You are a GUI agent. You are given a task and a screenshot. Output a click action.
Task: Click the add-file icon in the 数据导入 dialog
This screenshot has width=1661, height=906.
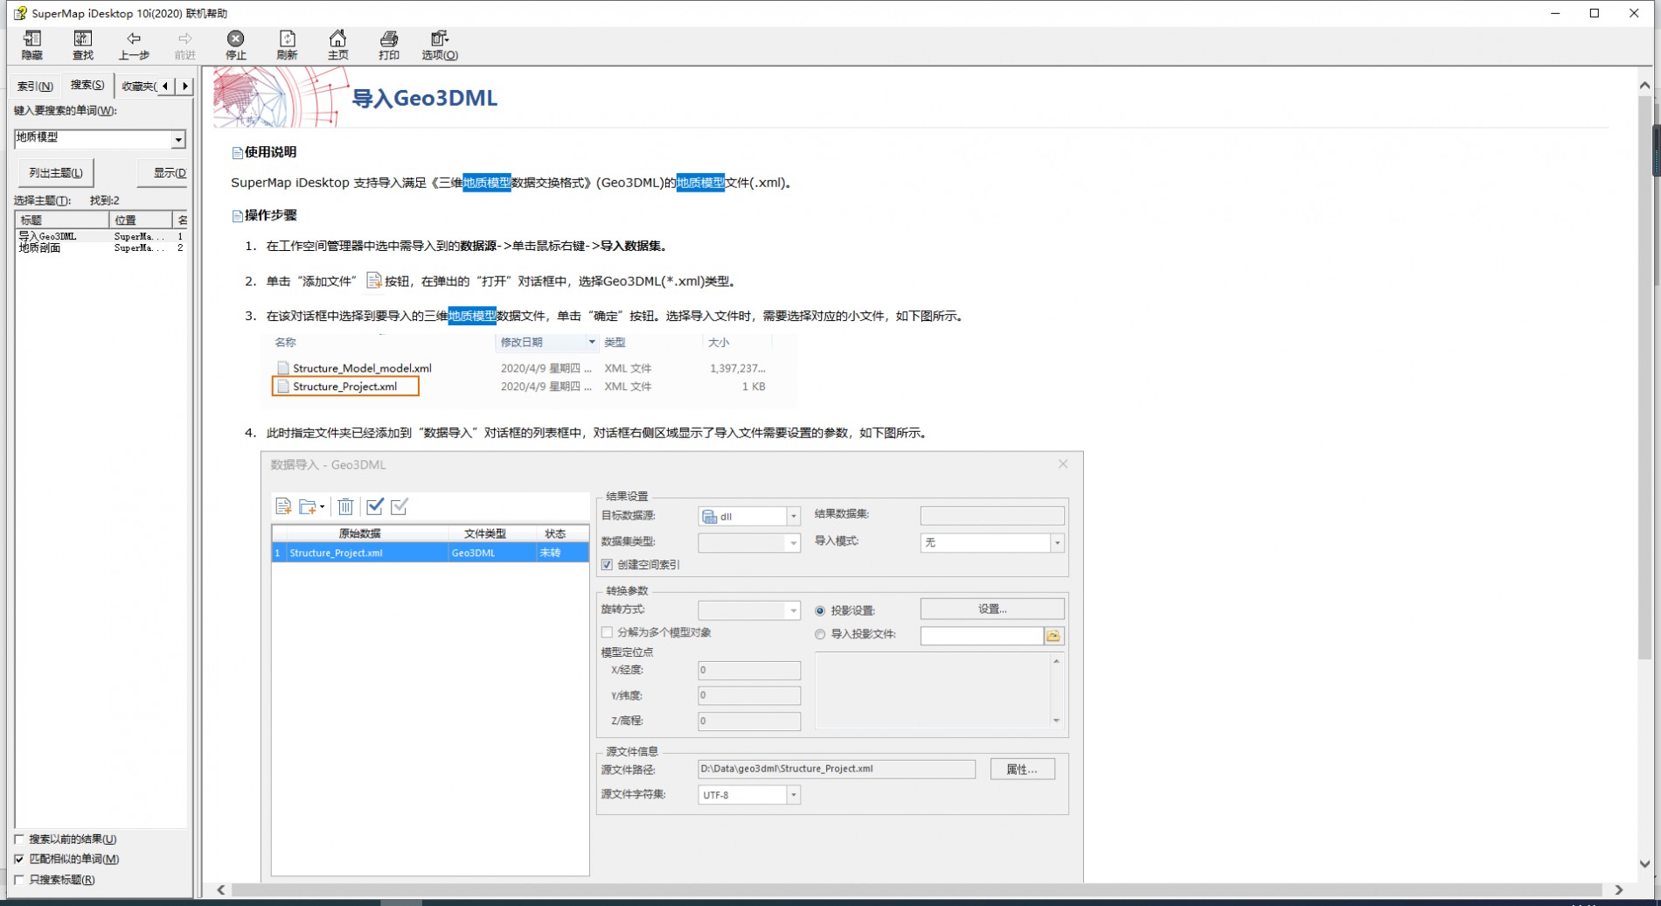pyautogui.click(x=283, y=506)
